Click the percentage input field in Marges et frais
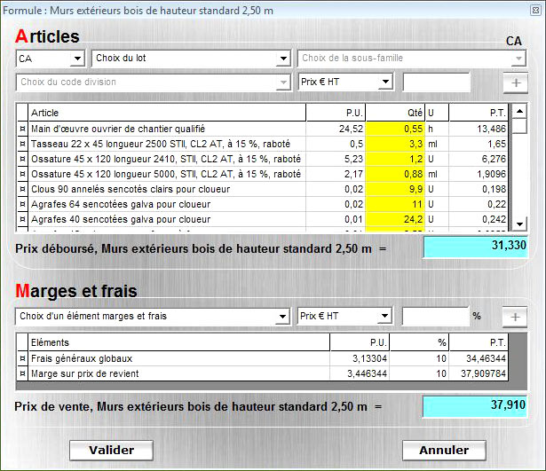Viewport: 546px width, 471px height. (435, 316)
